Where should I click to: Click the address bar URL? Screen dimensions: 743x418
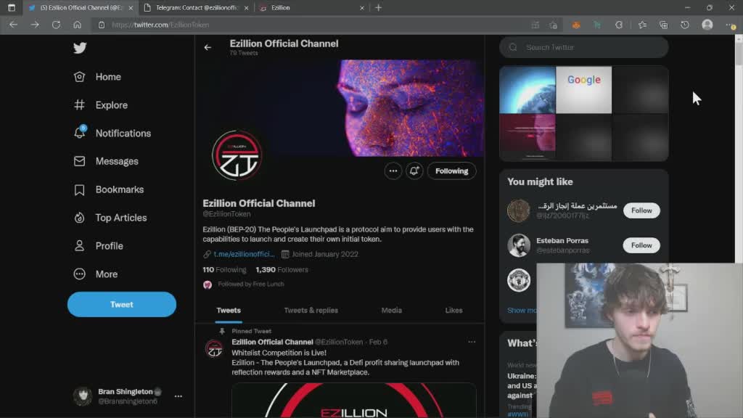tap(160, 25)
